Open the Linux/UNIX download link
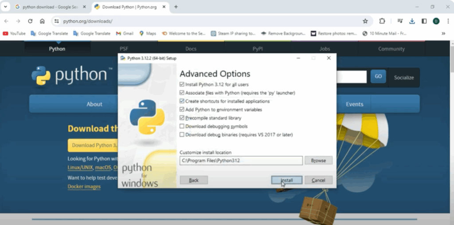The height and width of the screenshot is (225, 454). pyautogui.click(x=80, y=168)
